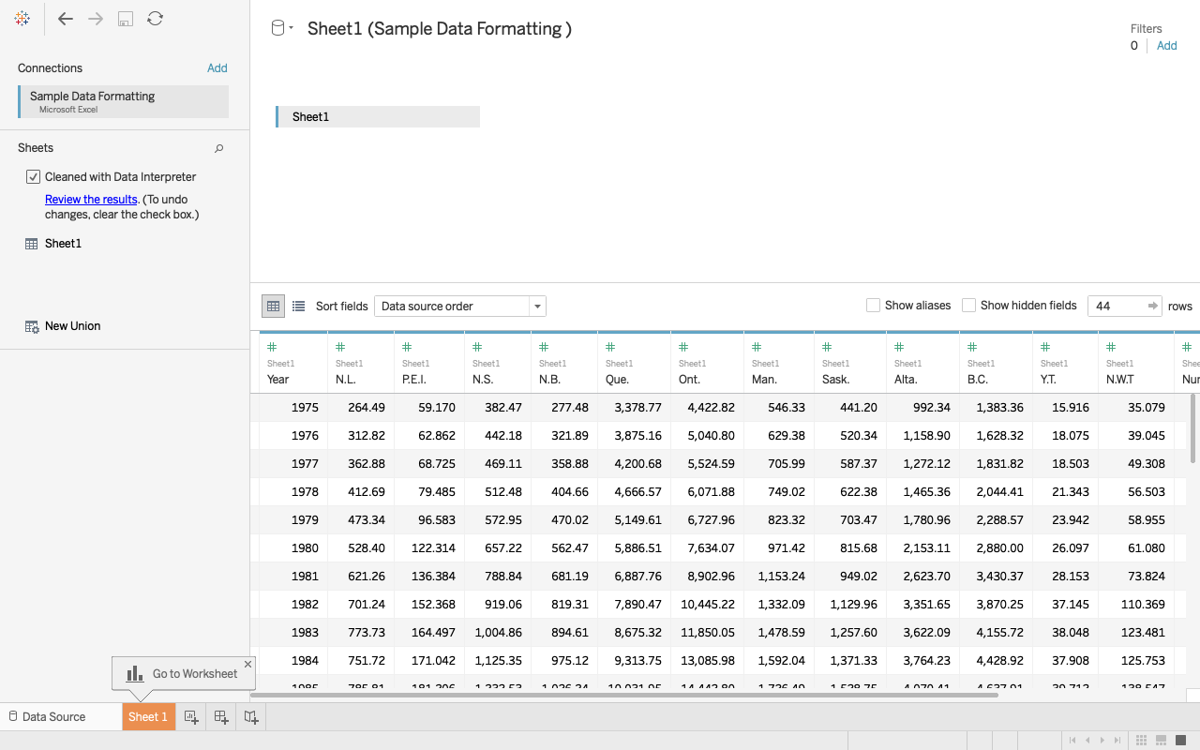Click the search sheets magnifier icon
The height and width of the screenshot is (750, 1200).
click(219, 148)
